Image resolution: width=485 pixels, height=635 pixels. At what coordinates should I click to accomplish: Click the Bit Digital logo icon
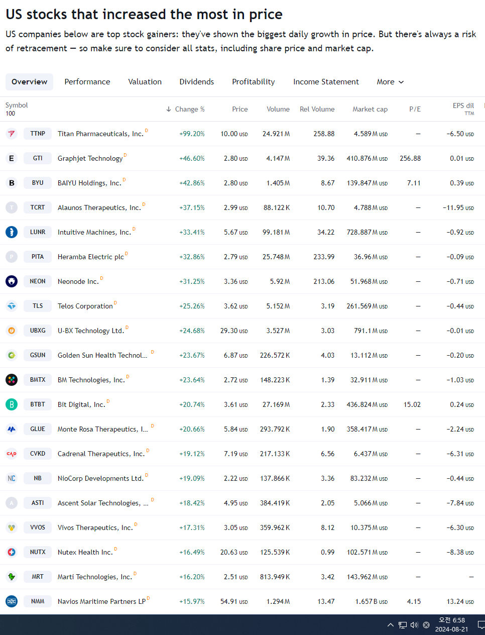click(x=12, y=404)
